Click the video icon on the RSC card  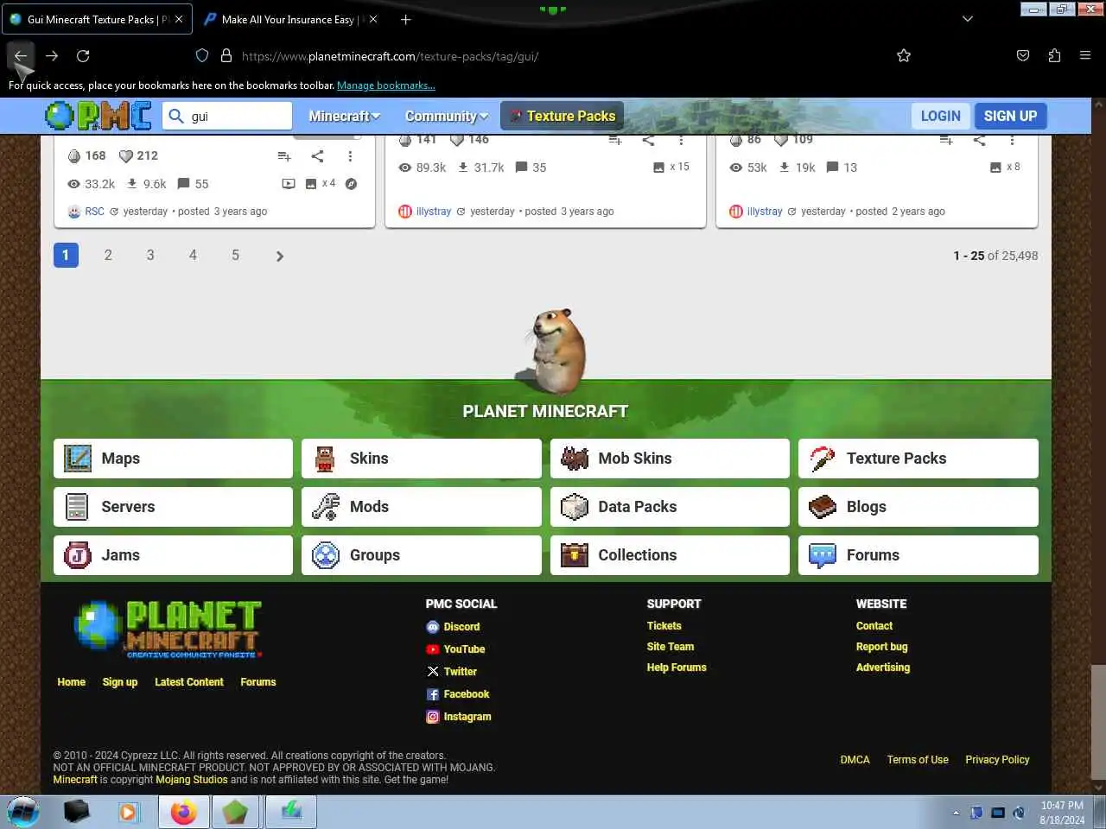coord(289,184)
